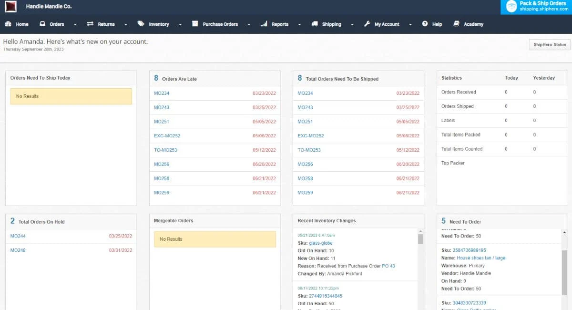Click the Pack & Ship Orders box icon
Image resolution: width=572 pixels, height=310 pixels.
pos(511,7)
